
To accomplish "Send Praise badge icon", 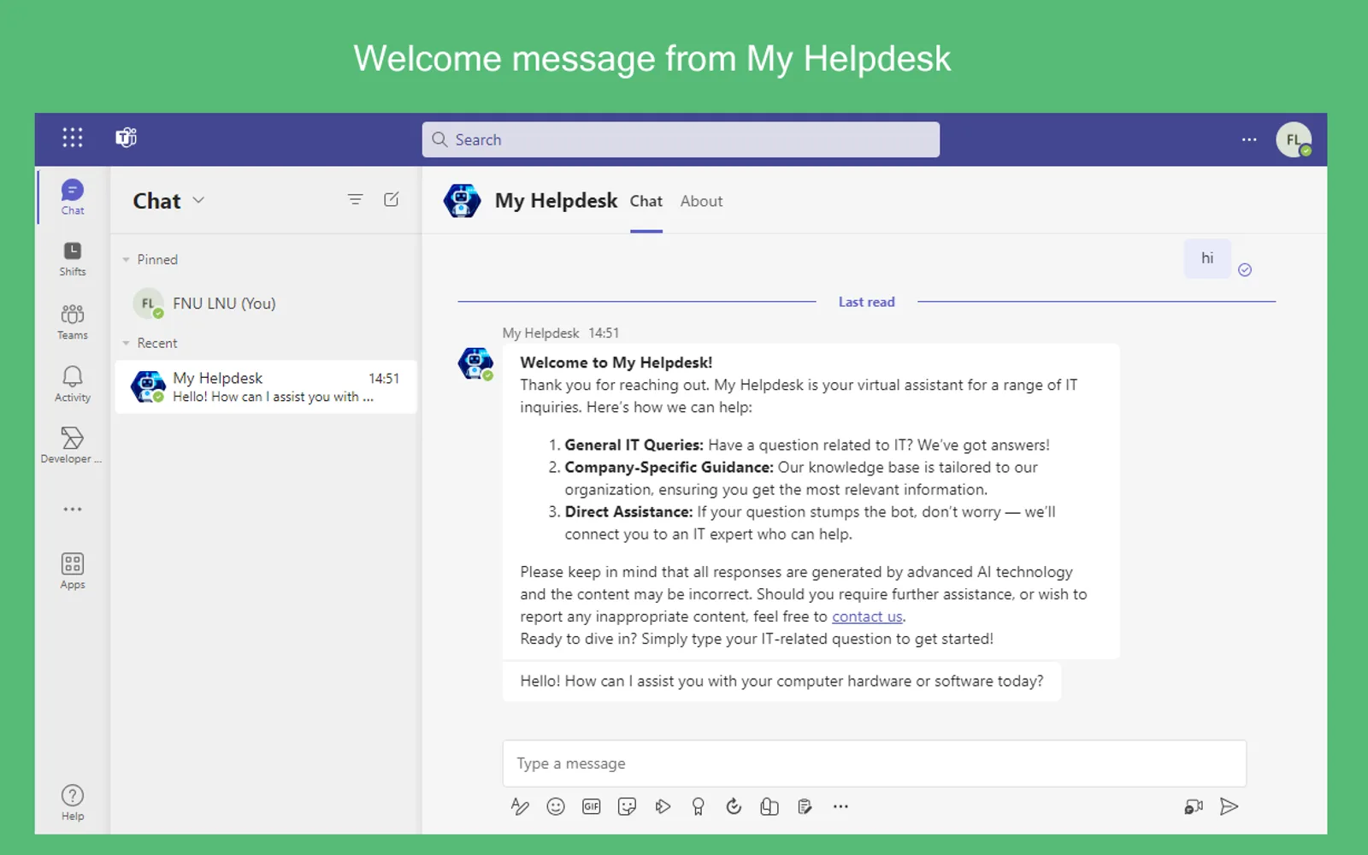I will point(699,806).
